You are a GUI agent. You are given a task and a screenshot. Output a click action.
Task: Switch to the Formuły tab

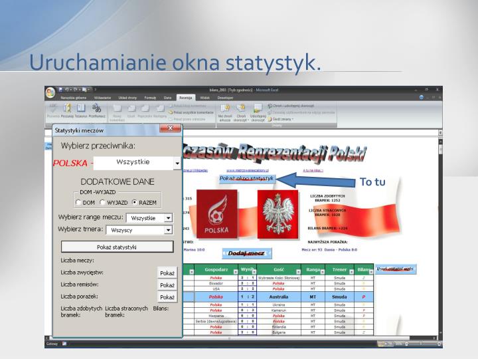(x=150, y=98)
